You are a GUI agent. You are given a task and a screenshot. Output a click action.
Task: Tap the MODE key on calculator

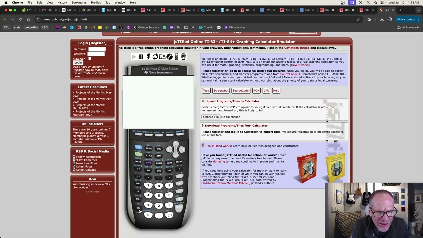point(149,149)
